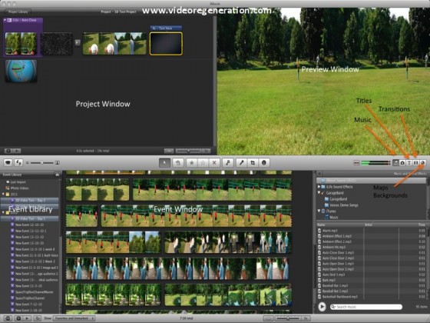Open the Maps and Backgrounds globe icon
This screenshot has width=430, height=323.
(422, 162)
